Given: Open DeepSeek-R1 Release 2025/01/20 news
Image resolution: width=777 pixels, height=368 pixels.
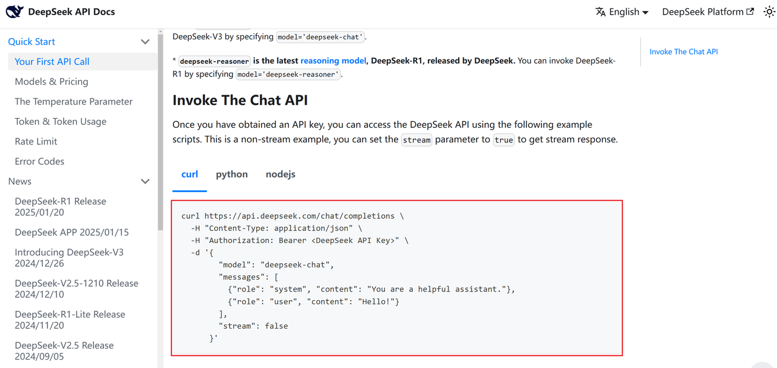Looking at the screenshot, I should coord(61,207).
